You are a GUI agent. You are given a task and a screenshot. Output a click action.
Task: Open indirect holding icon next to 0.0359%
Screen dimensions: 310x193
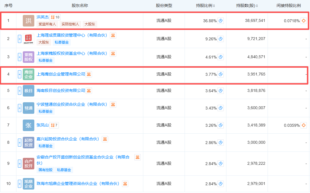tap(304, 125)
